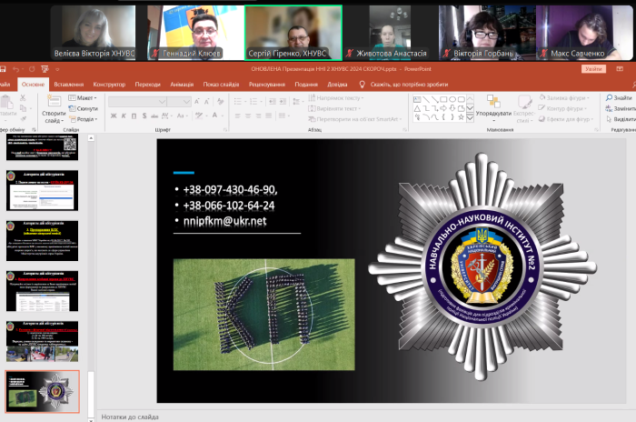Expand the shapes gallery more arrow
636x422 pixels.
coord(471,118)
